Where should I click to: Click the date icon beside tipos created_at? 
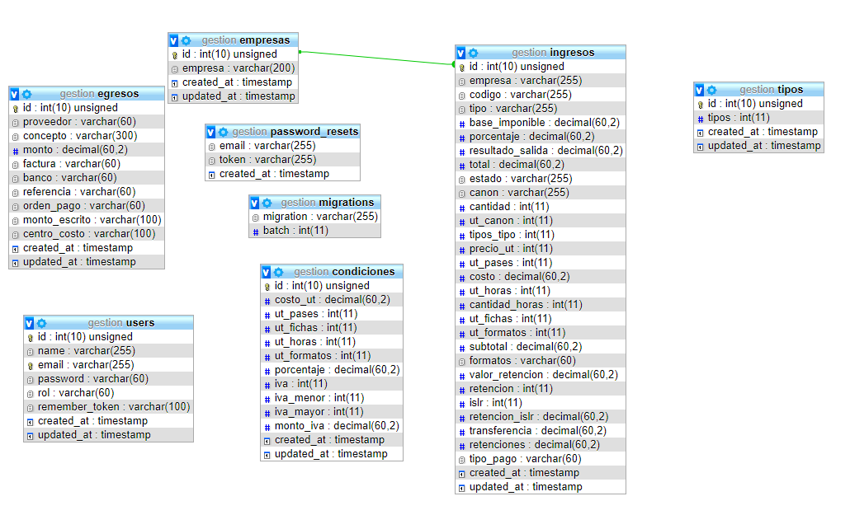click(701, 133)
